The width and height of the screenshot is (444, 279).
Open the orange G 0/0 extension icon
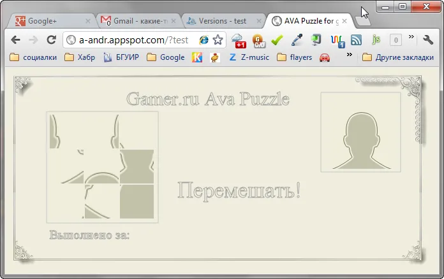tap(258, 41)
